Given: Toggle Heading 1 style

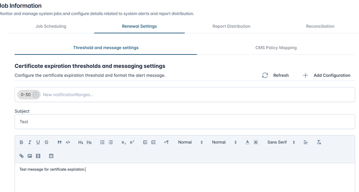Looking at the screenshot, I should [81, 142].
